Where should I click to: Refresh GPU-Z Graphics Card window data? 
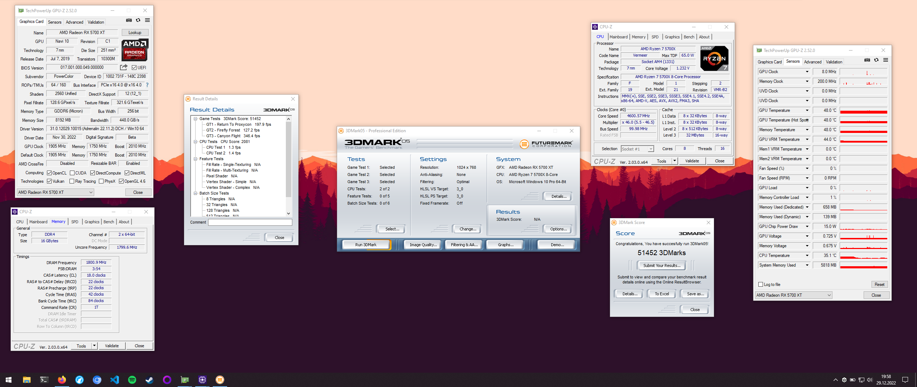138,20
